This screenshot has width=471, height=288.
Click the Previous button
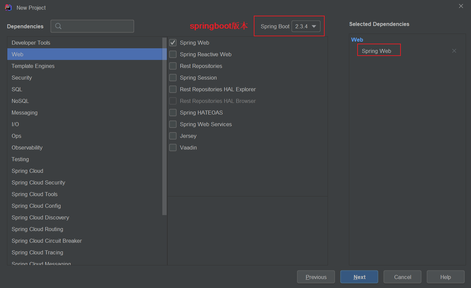[x=316, y=277]
